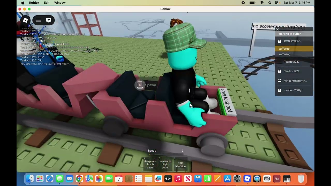
Task: Open Launchpad from the Dock
Action: pos(40,179)
